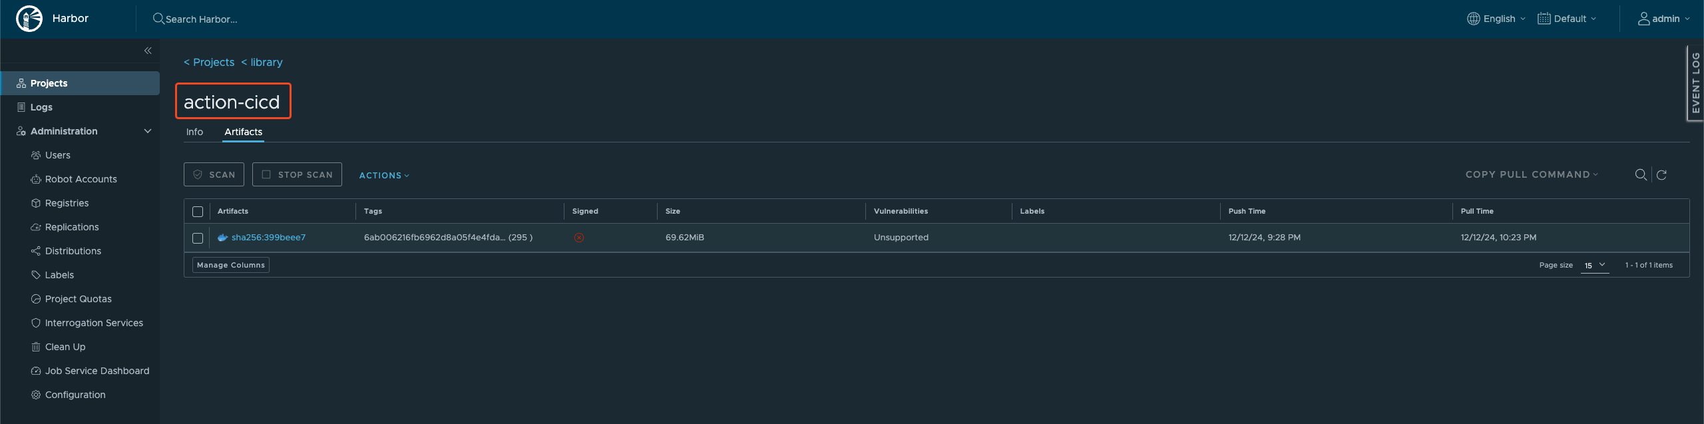Refresh the artifacts list

[1661, 174]
